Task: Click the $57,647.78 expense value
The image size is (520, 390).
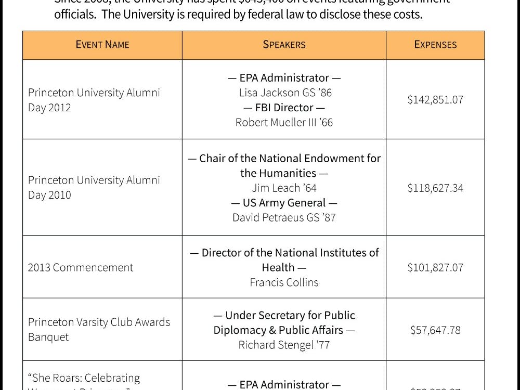Action: coord(435,330)
